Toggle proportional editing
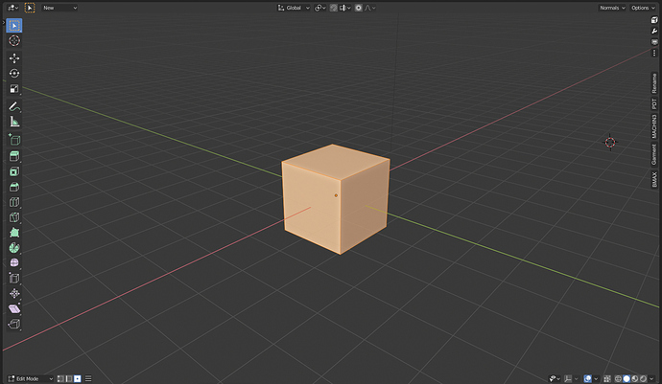Screen dimensions: 662x384 point(359,8)
